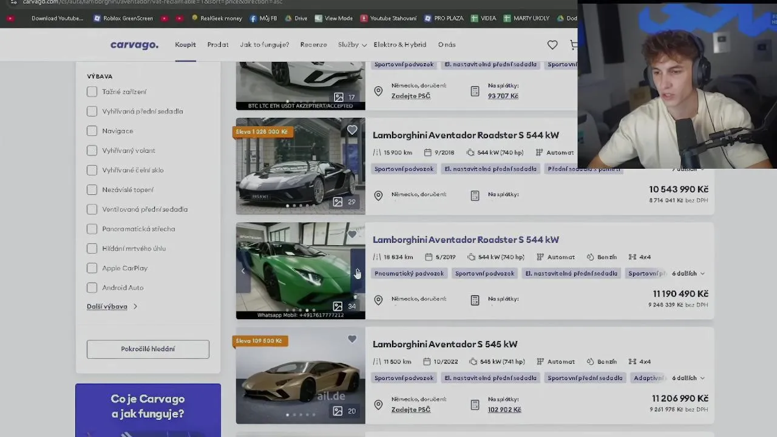777x437 pixels.
Task: Click location pin on 11 190 490 Kč listing
Action: [378, 300]
